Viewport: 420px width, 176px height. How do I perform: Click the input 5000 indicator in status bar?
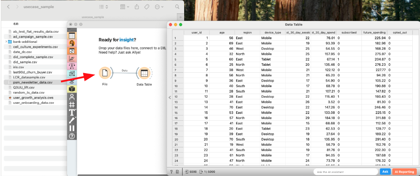tap(191, 172)
